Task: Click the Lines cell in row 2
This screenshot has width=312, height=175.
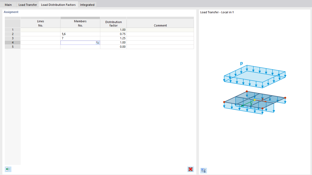Action: point(40,34)
